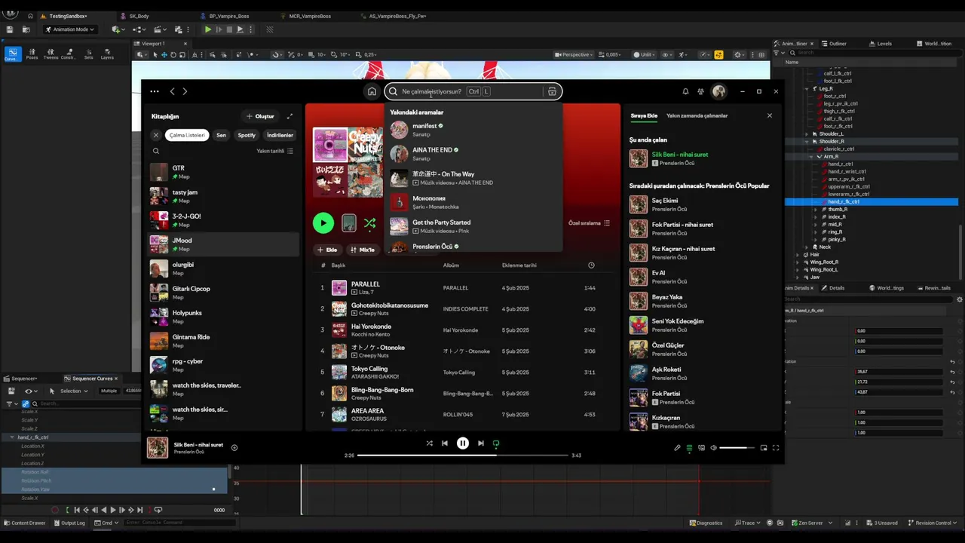Add Silk Beni to liked songs

tap(234, 448)
